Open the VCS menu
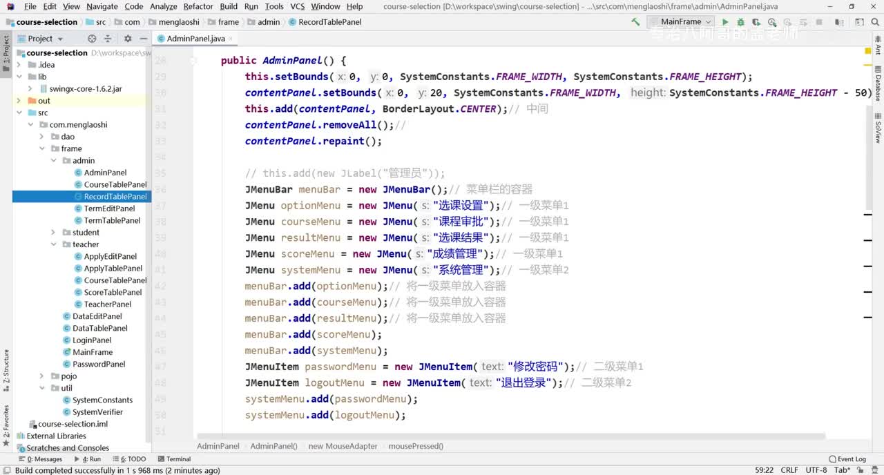The width and height of the screenshot is (884, 475). (298, 6)
